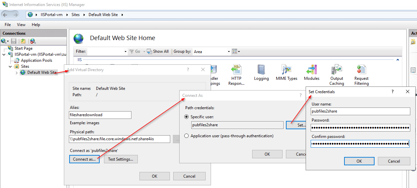Click the Confirm password field
Viewport: 417px width, 188px height.
(x=360, y=144)
